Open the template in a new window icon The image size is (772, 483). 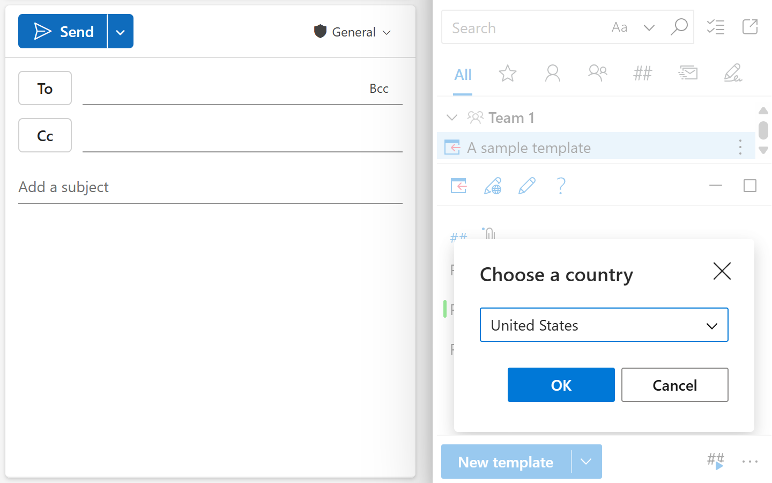pos(749,27)
